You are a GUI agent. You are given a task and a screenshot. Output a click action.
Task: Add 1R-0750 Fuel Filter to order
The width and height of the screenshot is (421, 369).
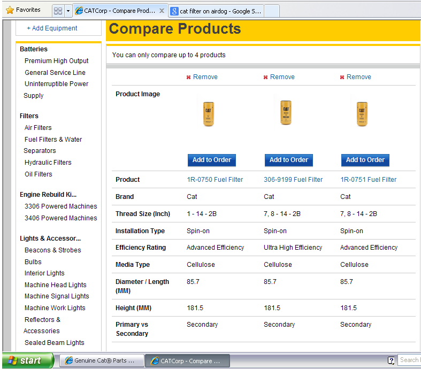click(x=212, y=160)
